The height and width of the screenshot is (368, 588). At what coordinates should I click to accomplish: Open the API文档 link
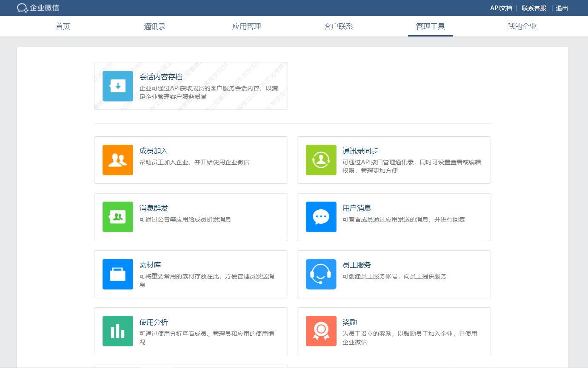click(x=501, y=8)
